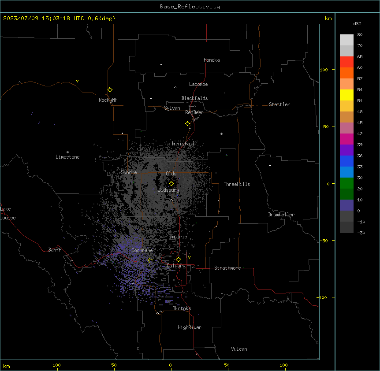Click the Drumheller map label
Viewport: 380px width, 371px height.
pyautogui.click(x=281, y=215)
